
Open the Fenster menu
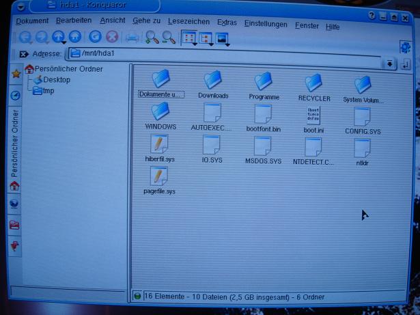[x=307, y=26]
